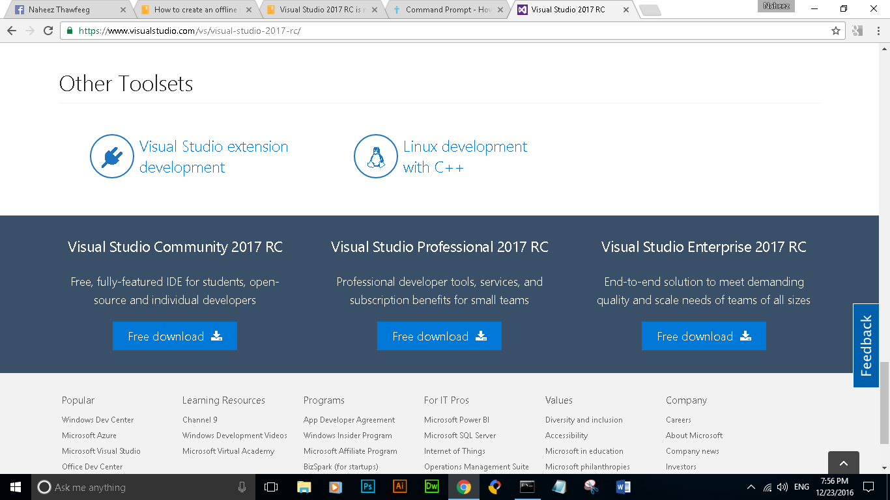Click the Linux penguin icon

376,156
